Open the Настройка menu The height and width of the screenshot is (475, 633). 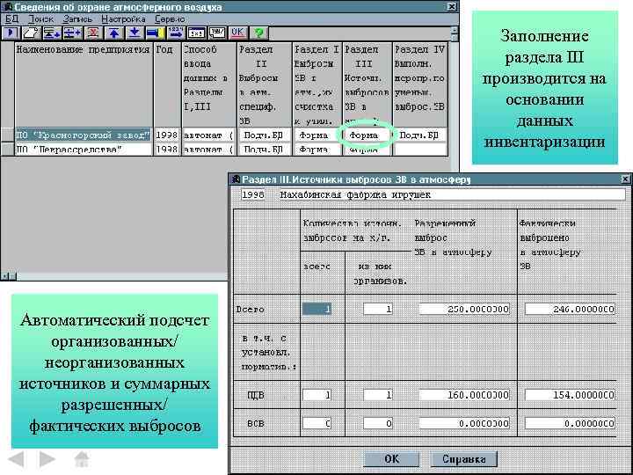pos(124,19)
